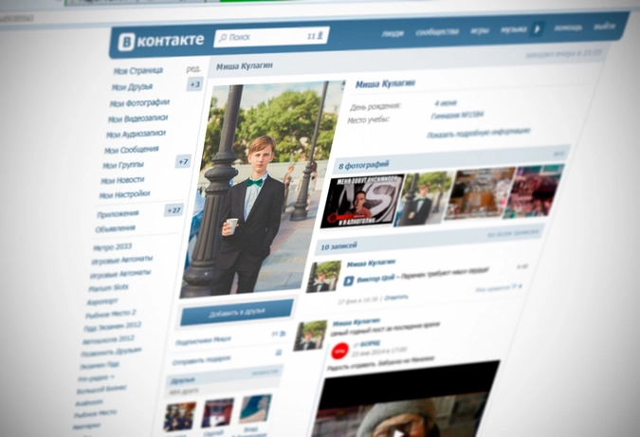
Task: Open Мои Группы in sidebar
Action: pos(123,165)
